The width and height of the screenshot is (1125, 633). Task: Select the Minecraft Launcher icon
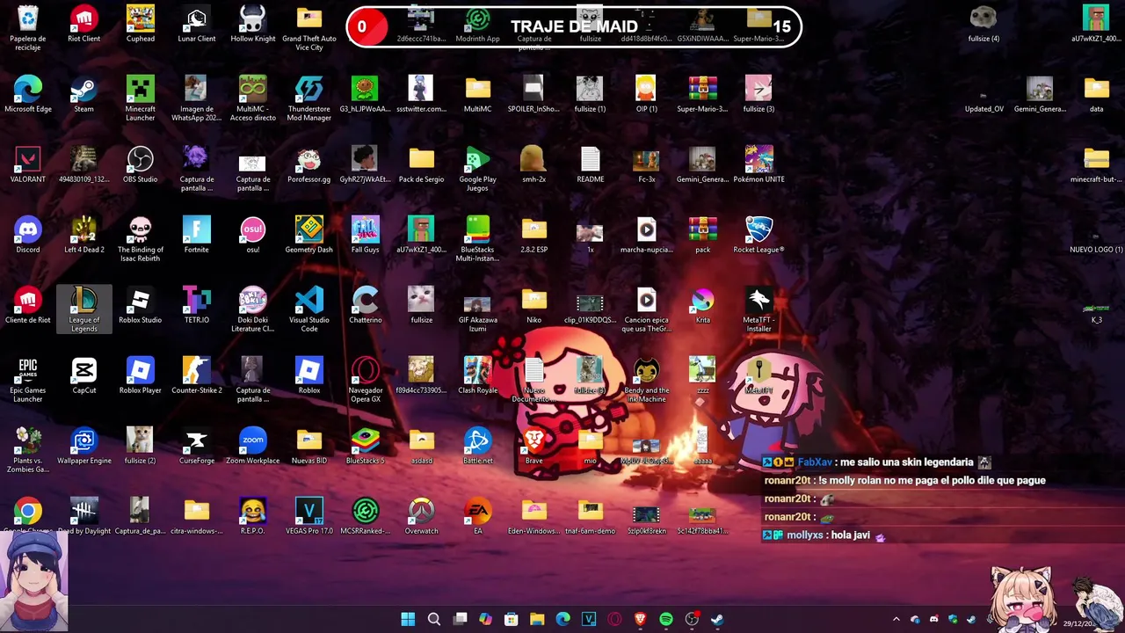pos(141,98)
